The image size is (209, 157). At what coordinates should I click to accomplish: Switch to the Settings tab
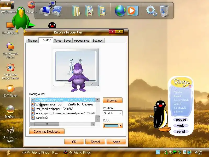[x=97, y=41]
